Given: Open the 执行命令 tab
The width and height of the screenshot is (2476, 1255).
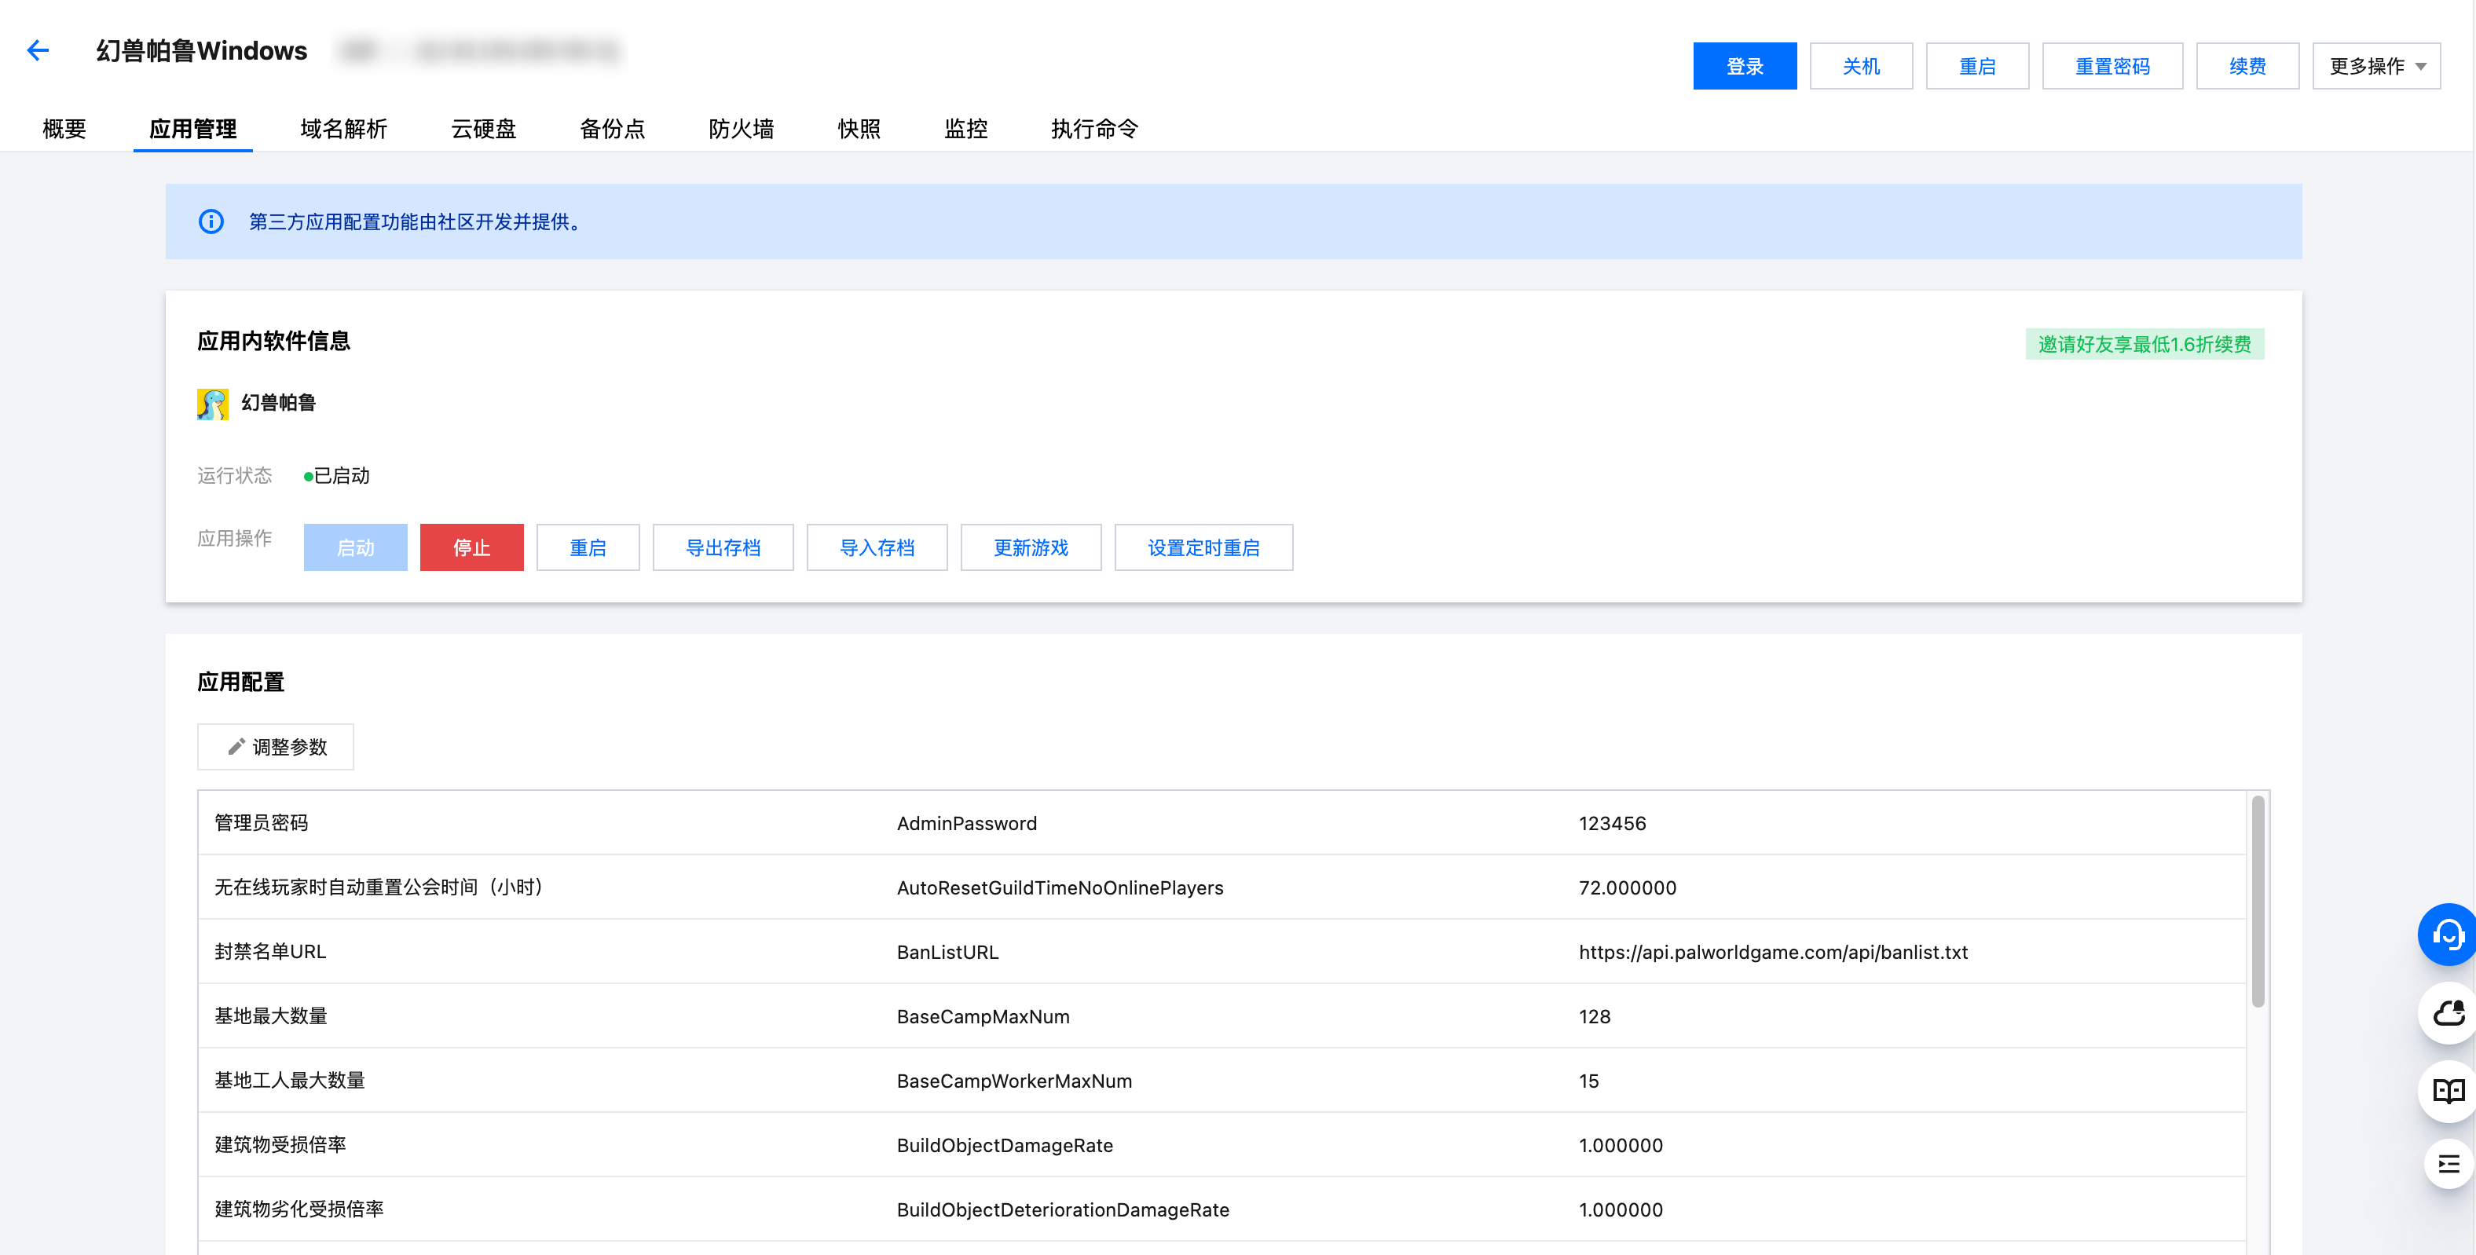Looking at the screenshot, I should tap(1093, 129).
